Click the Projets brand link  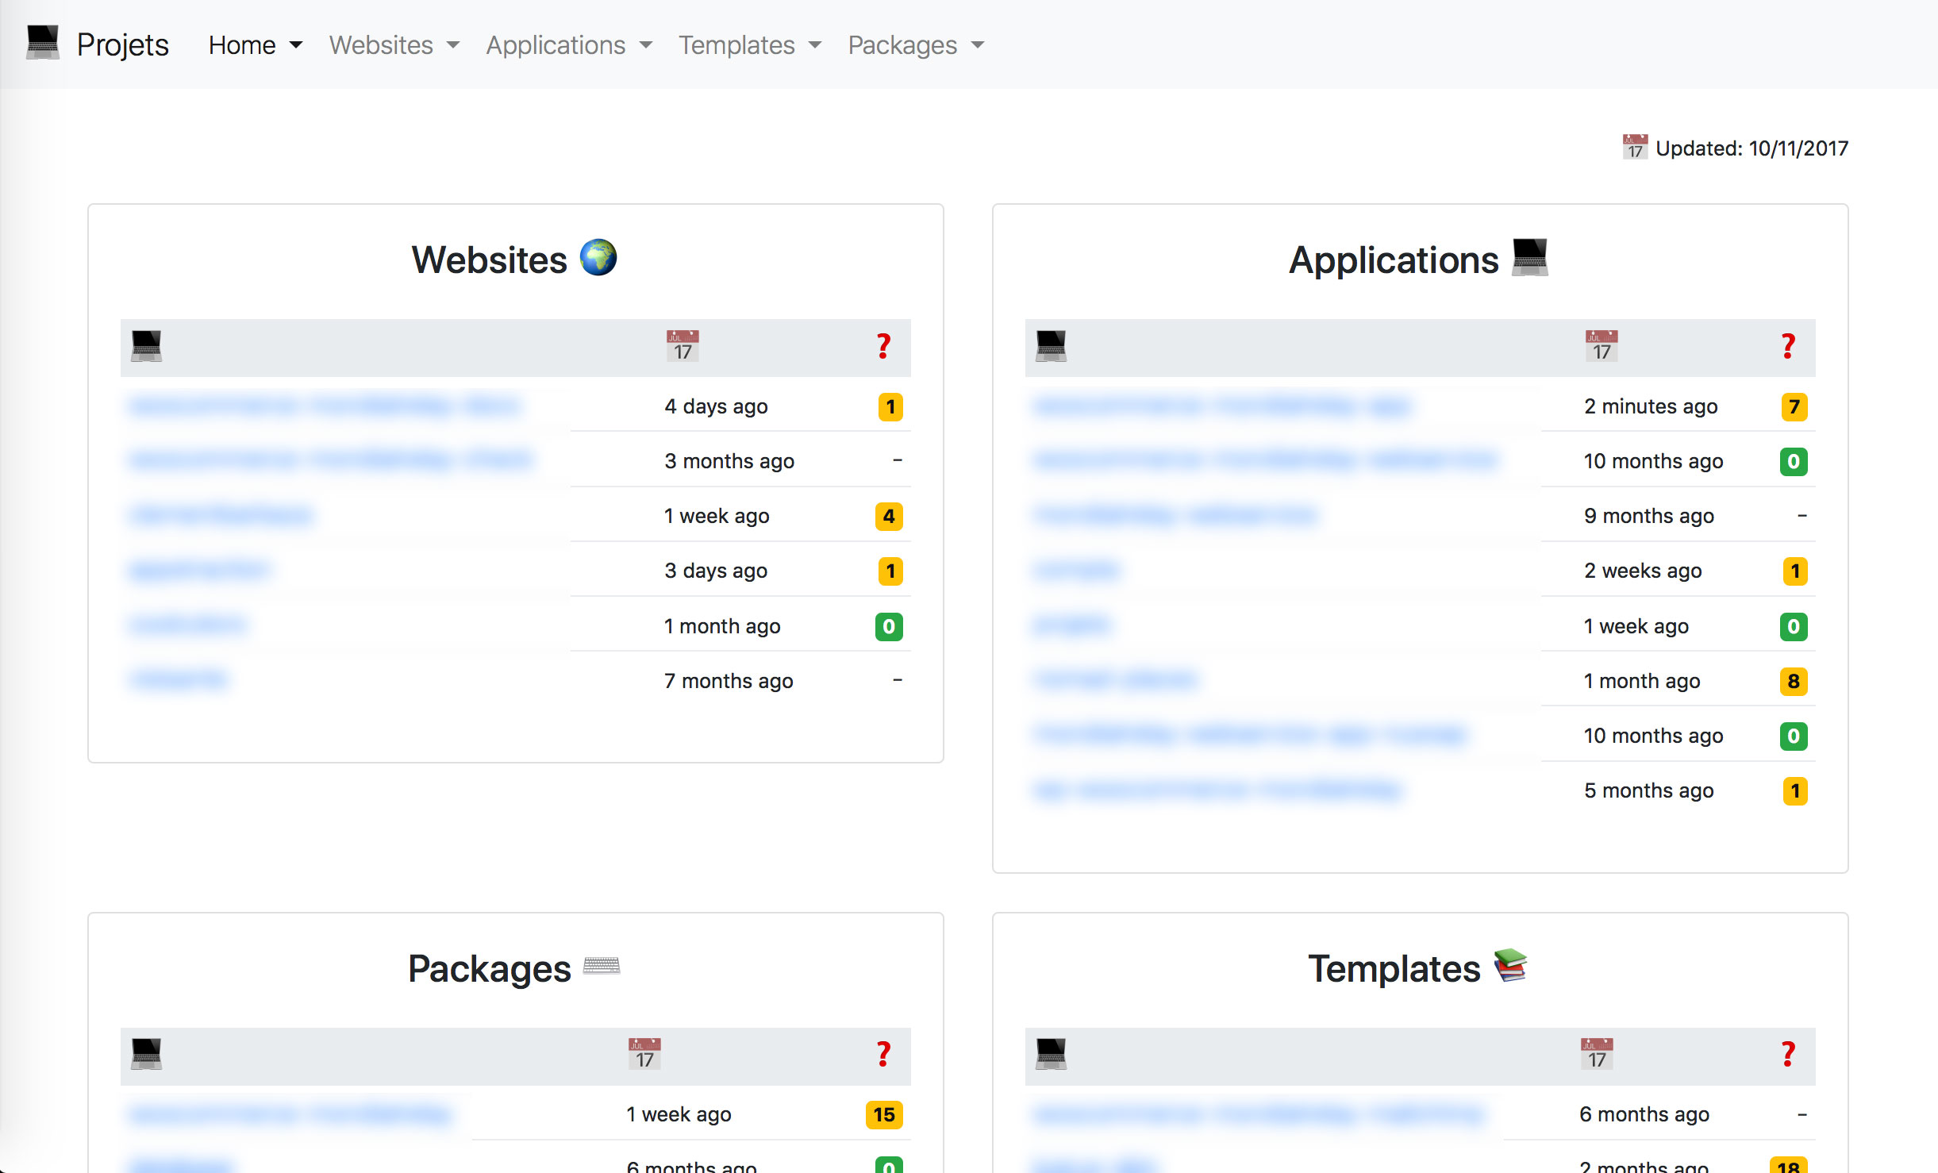tap(122, 45)
